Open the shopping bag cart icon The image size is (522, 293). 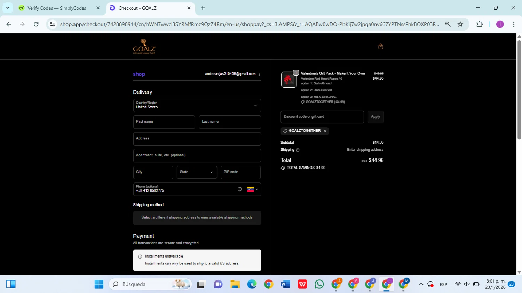tap(381, 46)
